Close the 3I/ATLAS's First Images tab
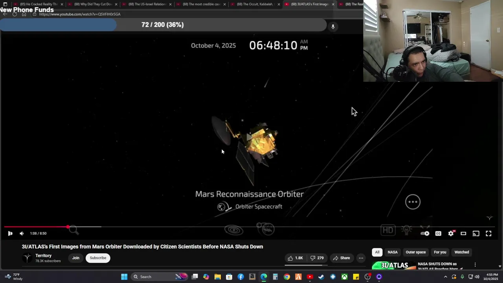 tap(333, 4)
